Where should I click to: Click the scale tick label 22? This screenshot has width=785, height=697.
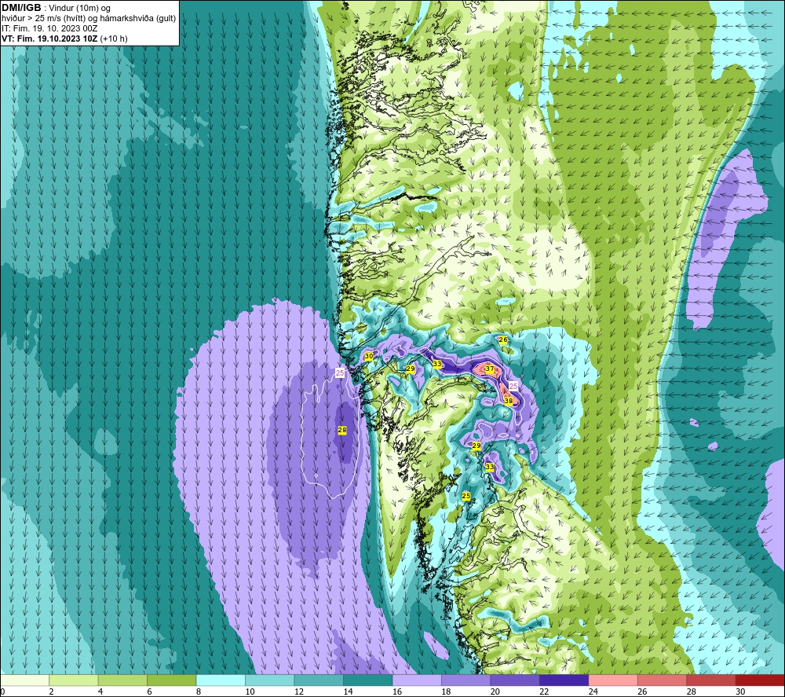(544, 691)
